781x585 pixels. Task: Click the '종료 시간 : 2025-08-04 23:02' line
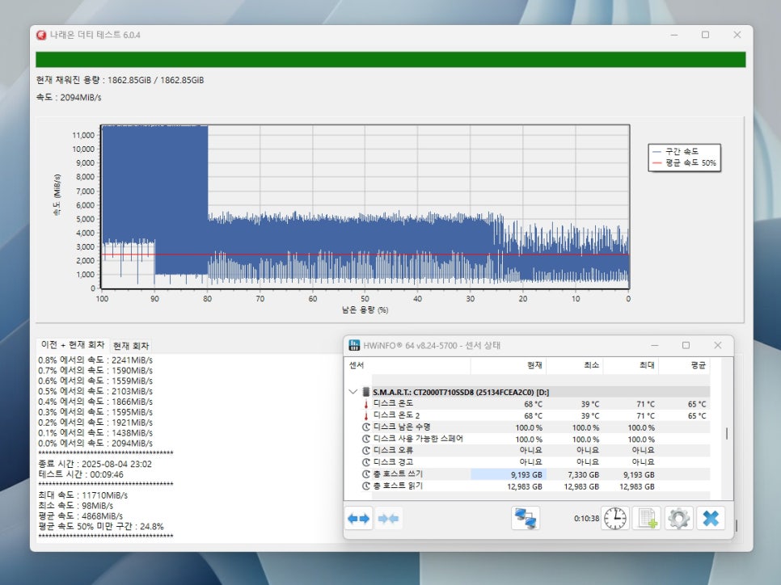tap(95, 464)
